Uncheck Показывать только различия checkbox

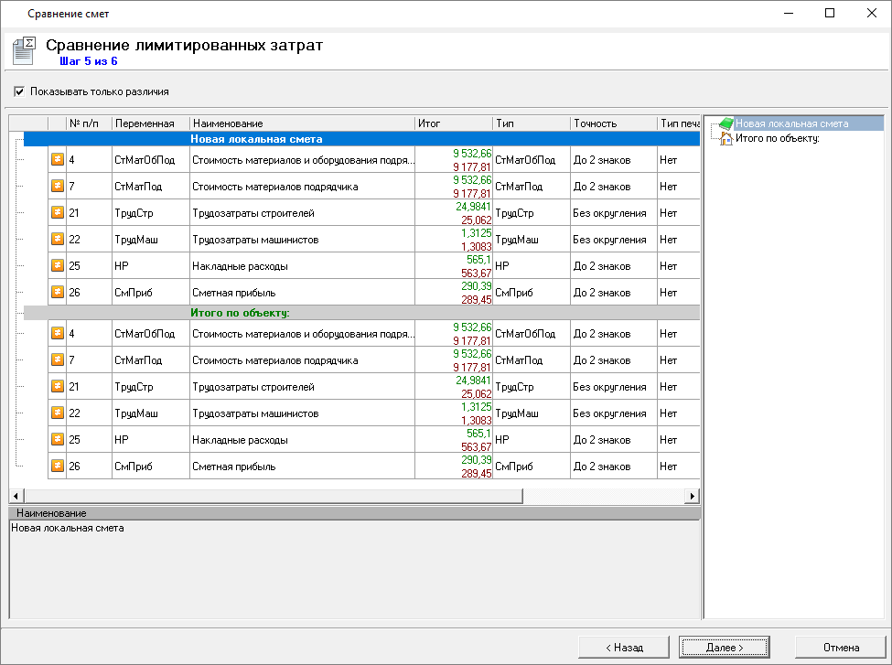19,91
